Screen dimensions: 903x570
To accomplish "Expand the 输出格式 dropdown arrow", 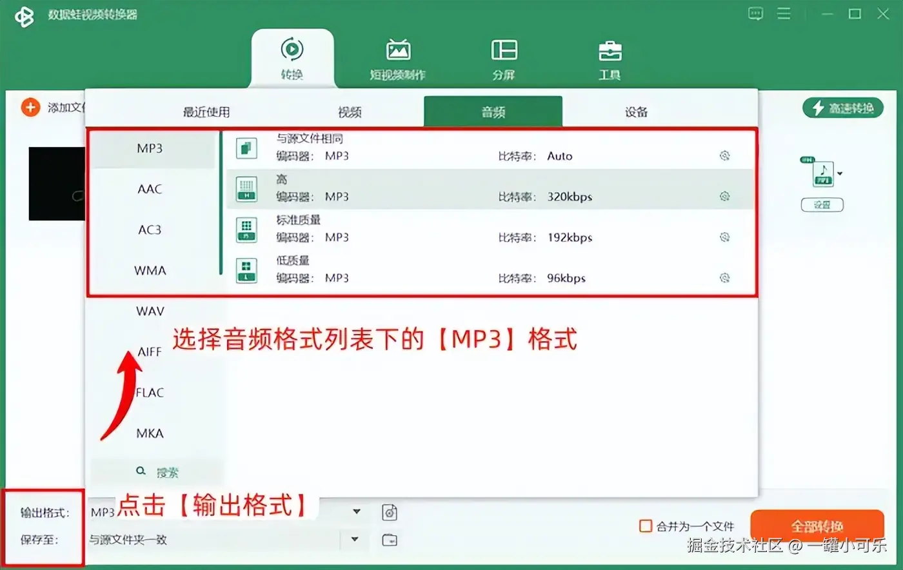I will click(356, 512).
